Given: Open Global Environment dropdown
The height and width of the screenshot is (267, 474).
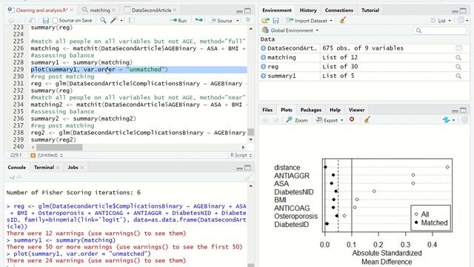Looking at the screenshot, I should [x=290, y=30].
